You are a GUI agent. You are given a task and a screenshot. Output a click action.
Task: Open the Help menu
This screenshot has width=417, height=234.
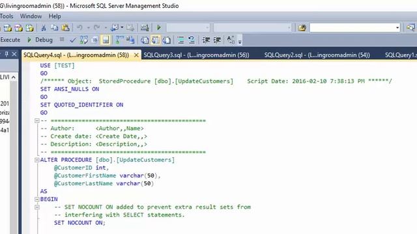point(55,16)
